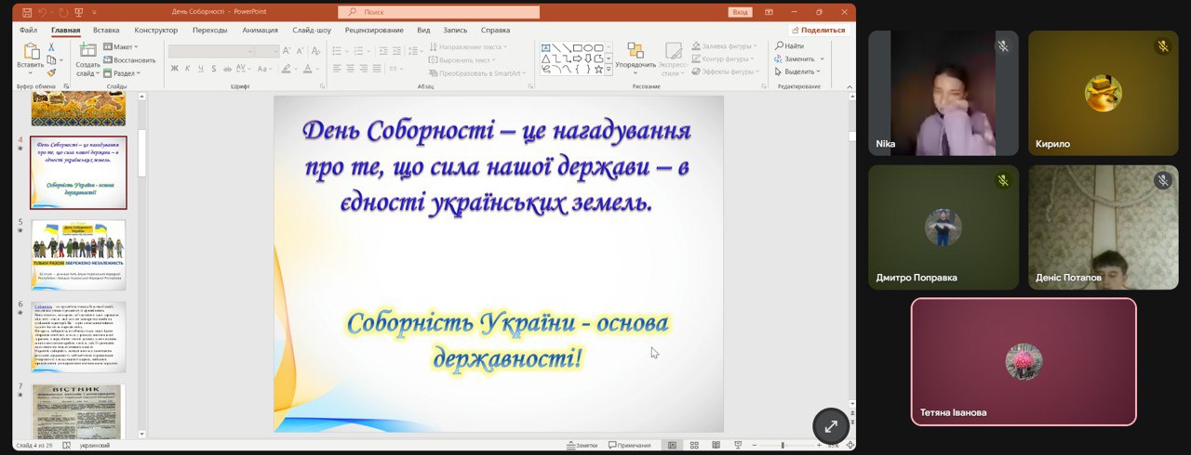1191x455 pixels.
Task: Switch to slide sorter view icon
Action: 693,446
